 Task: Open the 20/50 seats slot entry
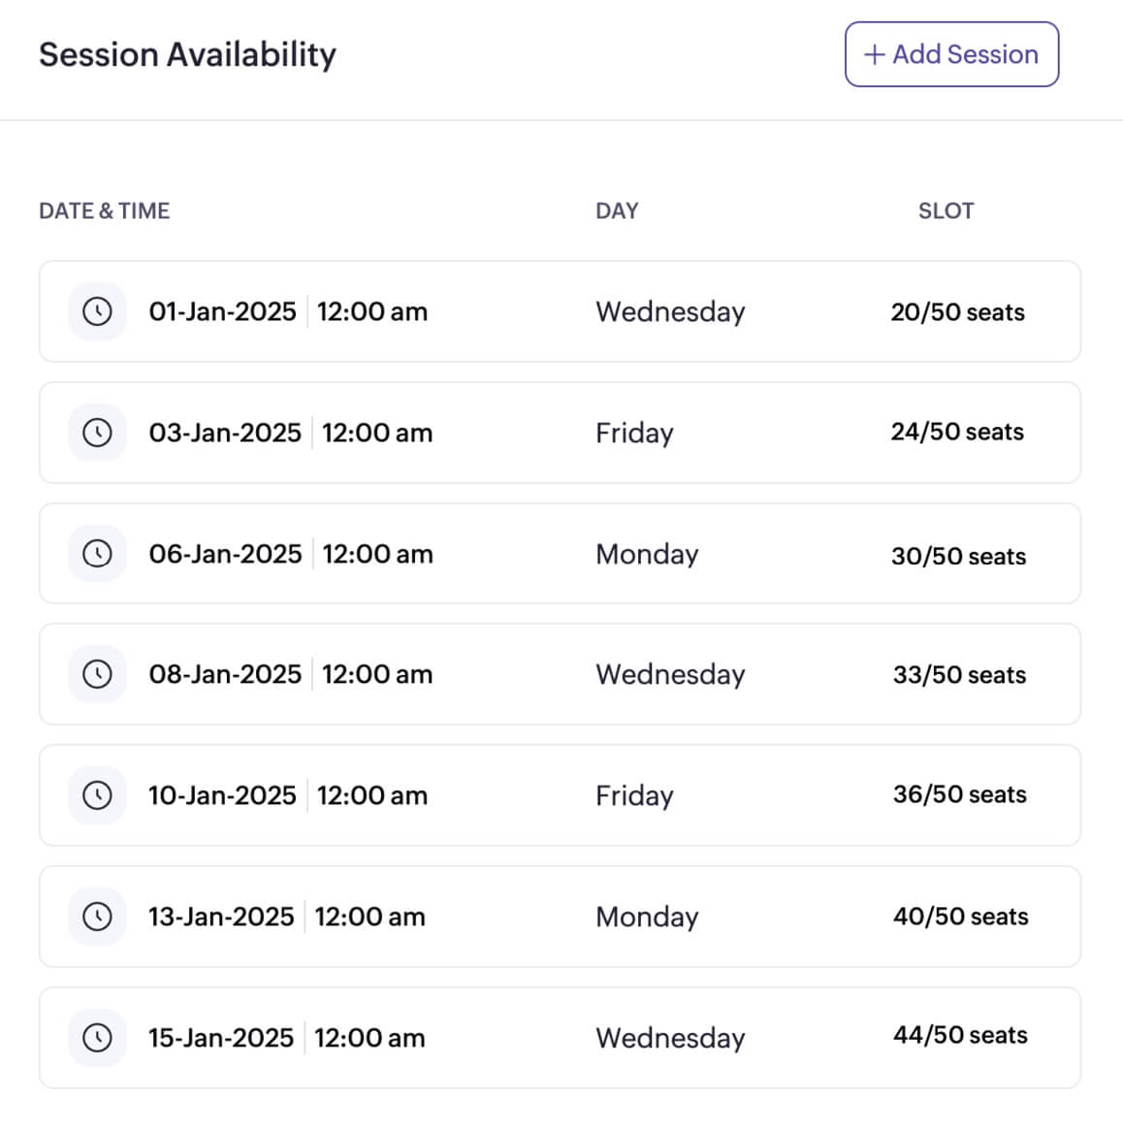click(957, 312)
